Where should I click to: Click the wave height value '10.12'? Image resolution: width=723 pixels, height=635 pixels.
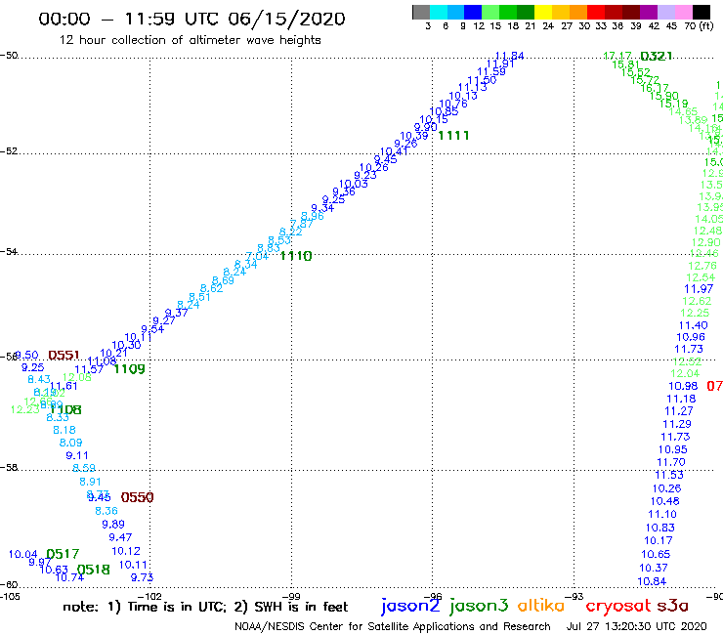126,551
